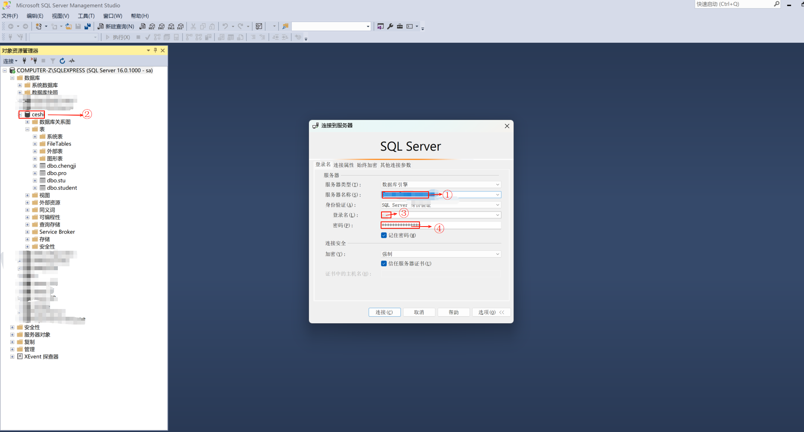804x432 pixels.
Task: Open the 工具(T) menu
Action: 86,16
